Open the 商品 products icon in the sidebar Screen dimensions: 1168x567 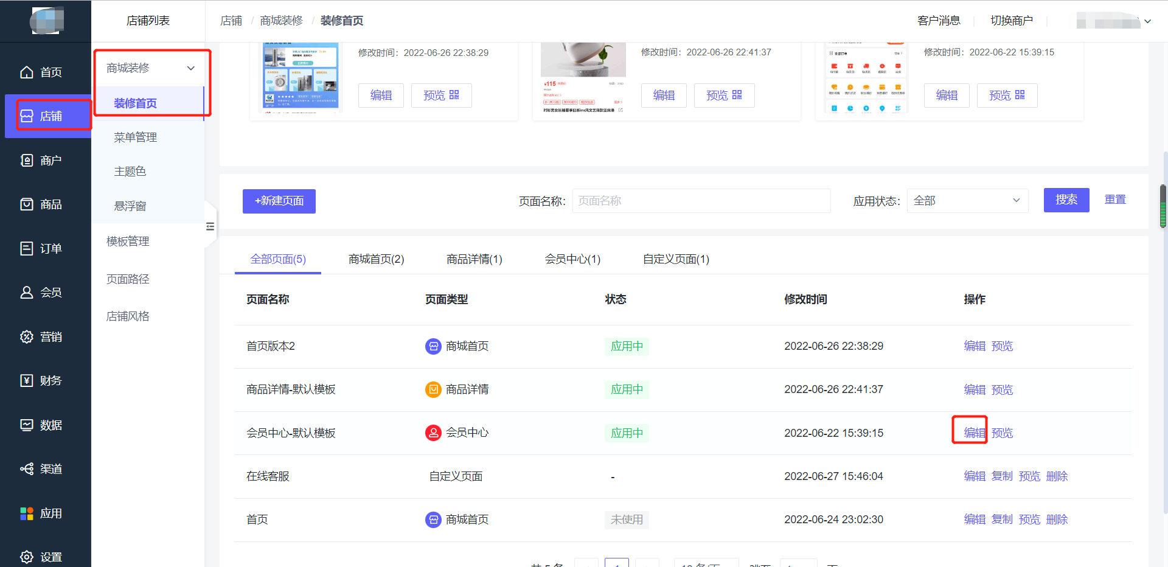[27, 204]
